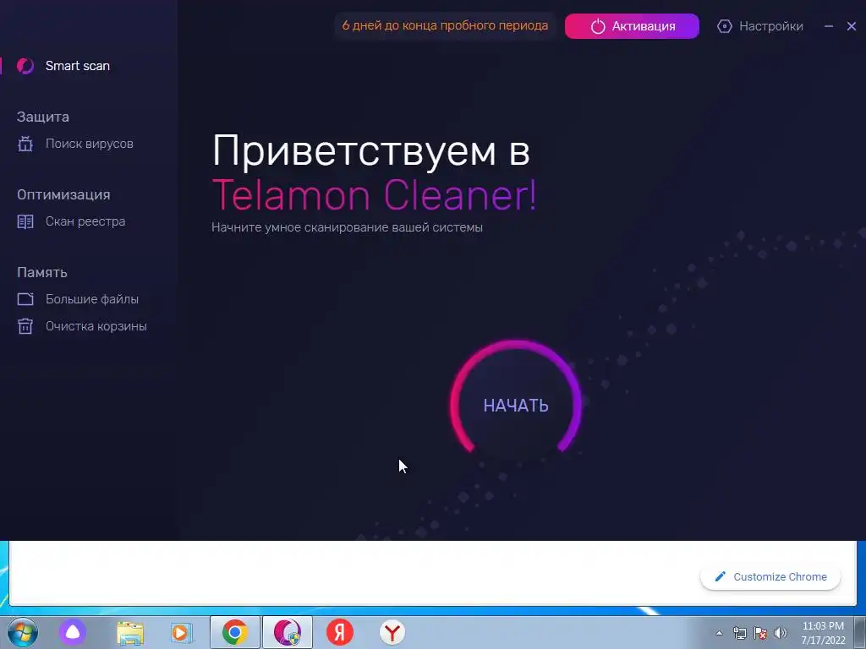The height and width of the screenshot is (649, 866).
Task: Open the Yandex taskbar shortcut
Action: pyautogui.click(x=340, y=632)
